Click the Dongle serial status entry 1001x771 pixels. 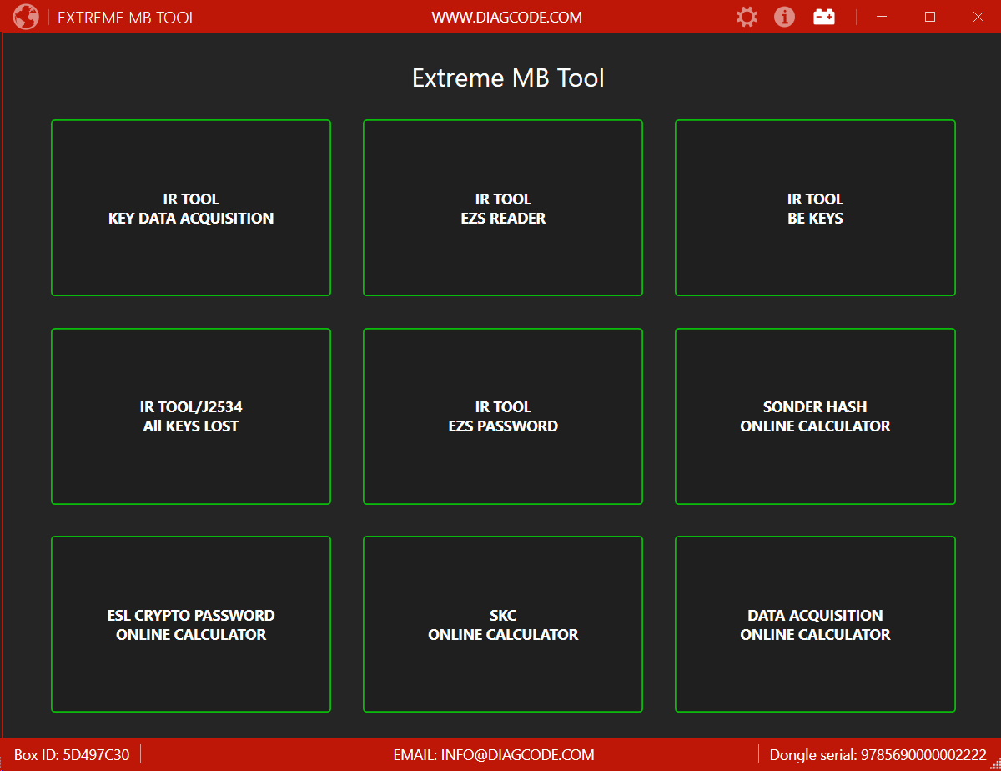click(x=878, y=755)
